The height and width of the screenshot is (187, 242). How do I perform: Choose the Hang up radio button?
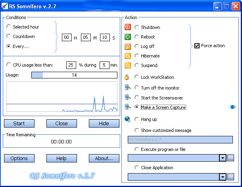coord(136,119)
